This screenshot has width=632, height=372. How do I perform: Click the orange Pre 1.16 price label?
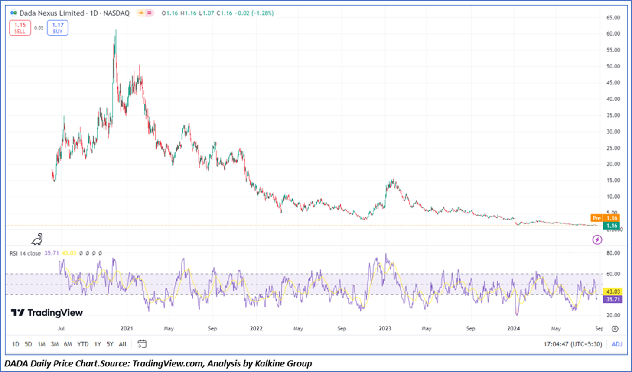click(x=605, y=218)
